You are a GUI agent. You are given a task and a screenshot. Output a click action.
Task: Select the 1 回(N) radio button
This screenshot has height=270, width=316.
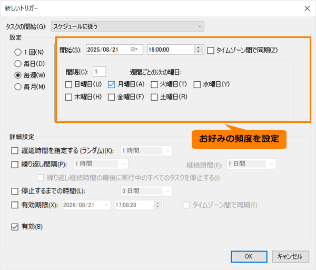point(18,52)
